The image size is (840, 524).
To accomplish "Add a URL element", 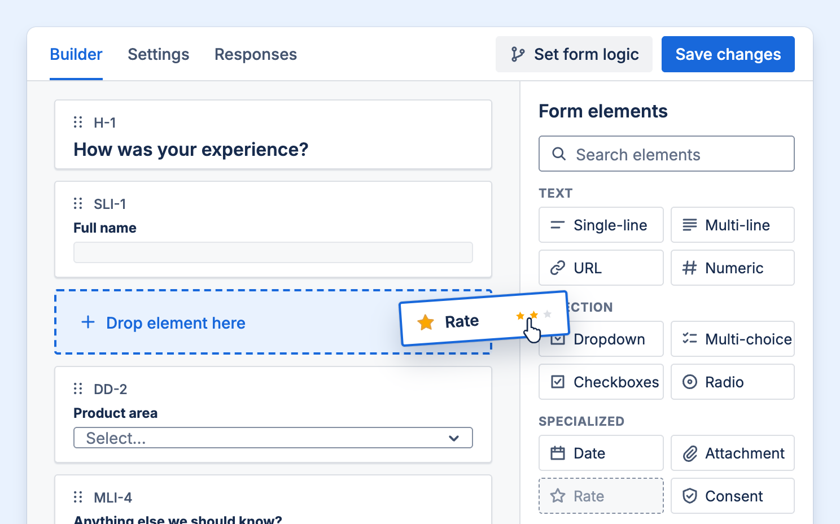I will pos(601,268).
